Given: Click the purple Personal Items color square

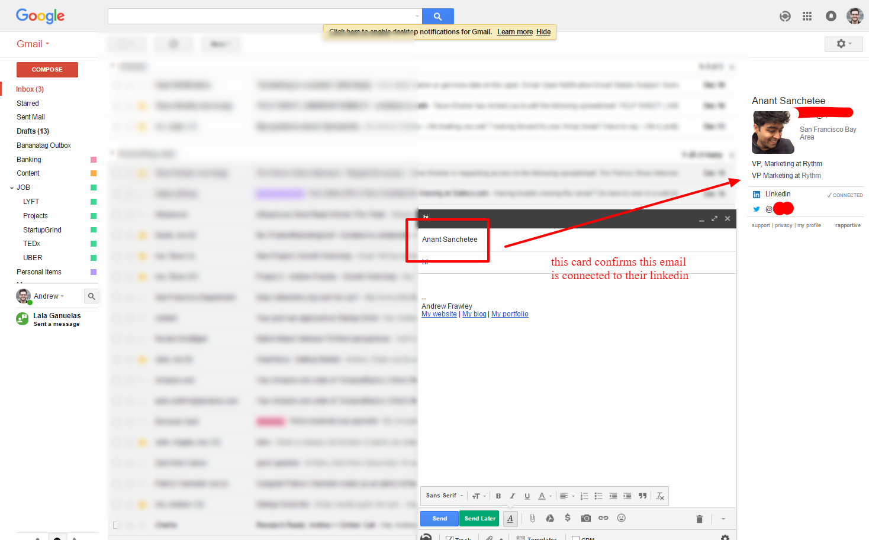Looking at the screenshot, I should [94, 272].
